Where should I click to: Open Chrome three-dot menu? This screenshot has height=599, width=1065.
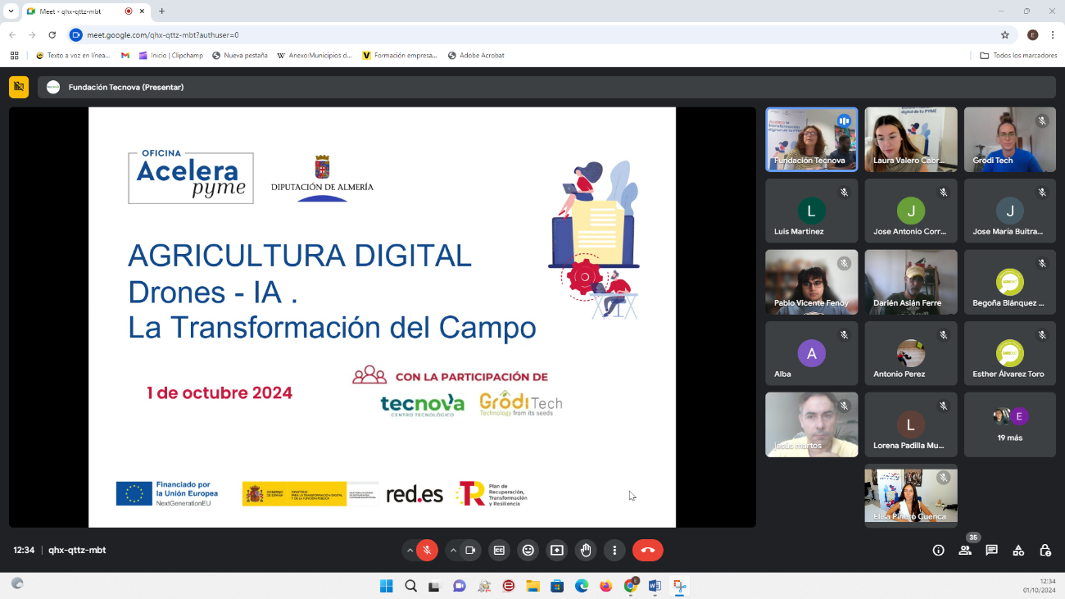[x=1053, y=35]
